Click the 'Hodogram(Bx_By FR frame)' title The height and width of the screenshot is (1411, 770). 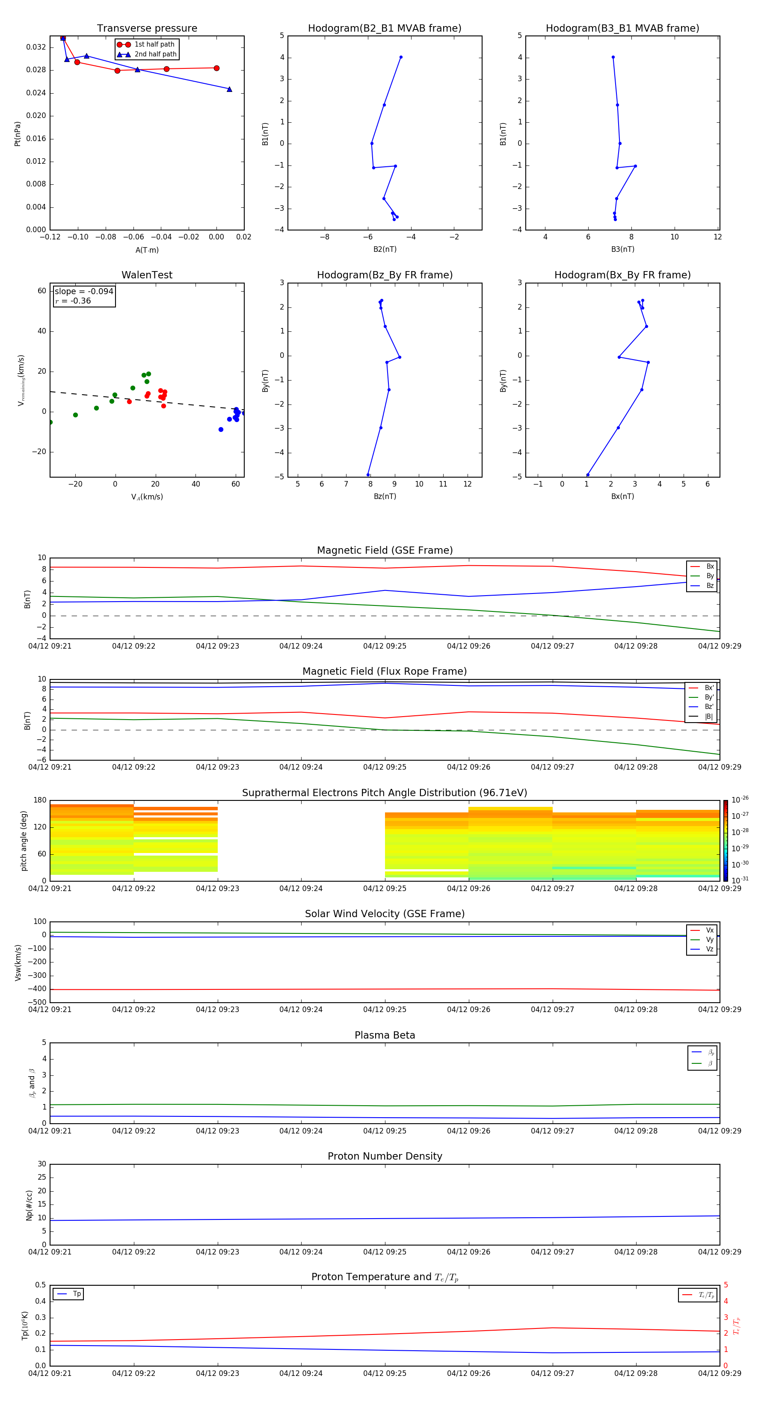click(622, 275)
